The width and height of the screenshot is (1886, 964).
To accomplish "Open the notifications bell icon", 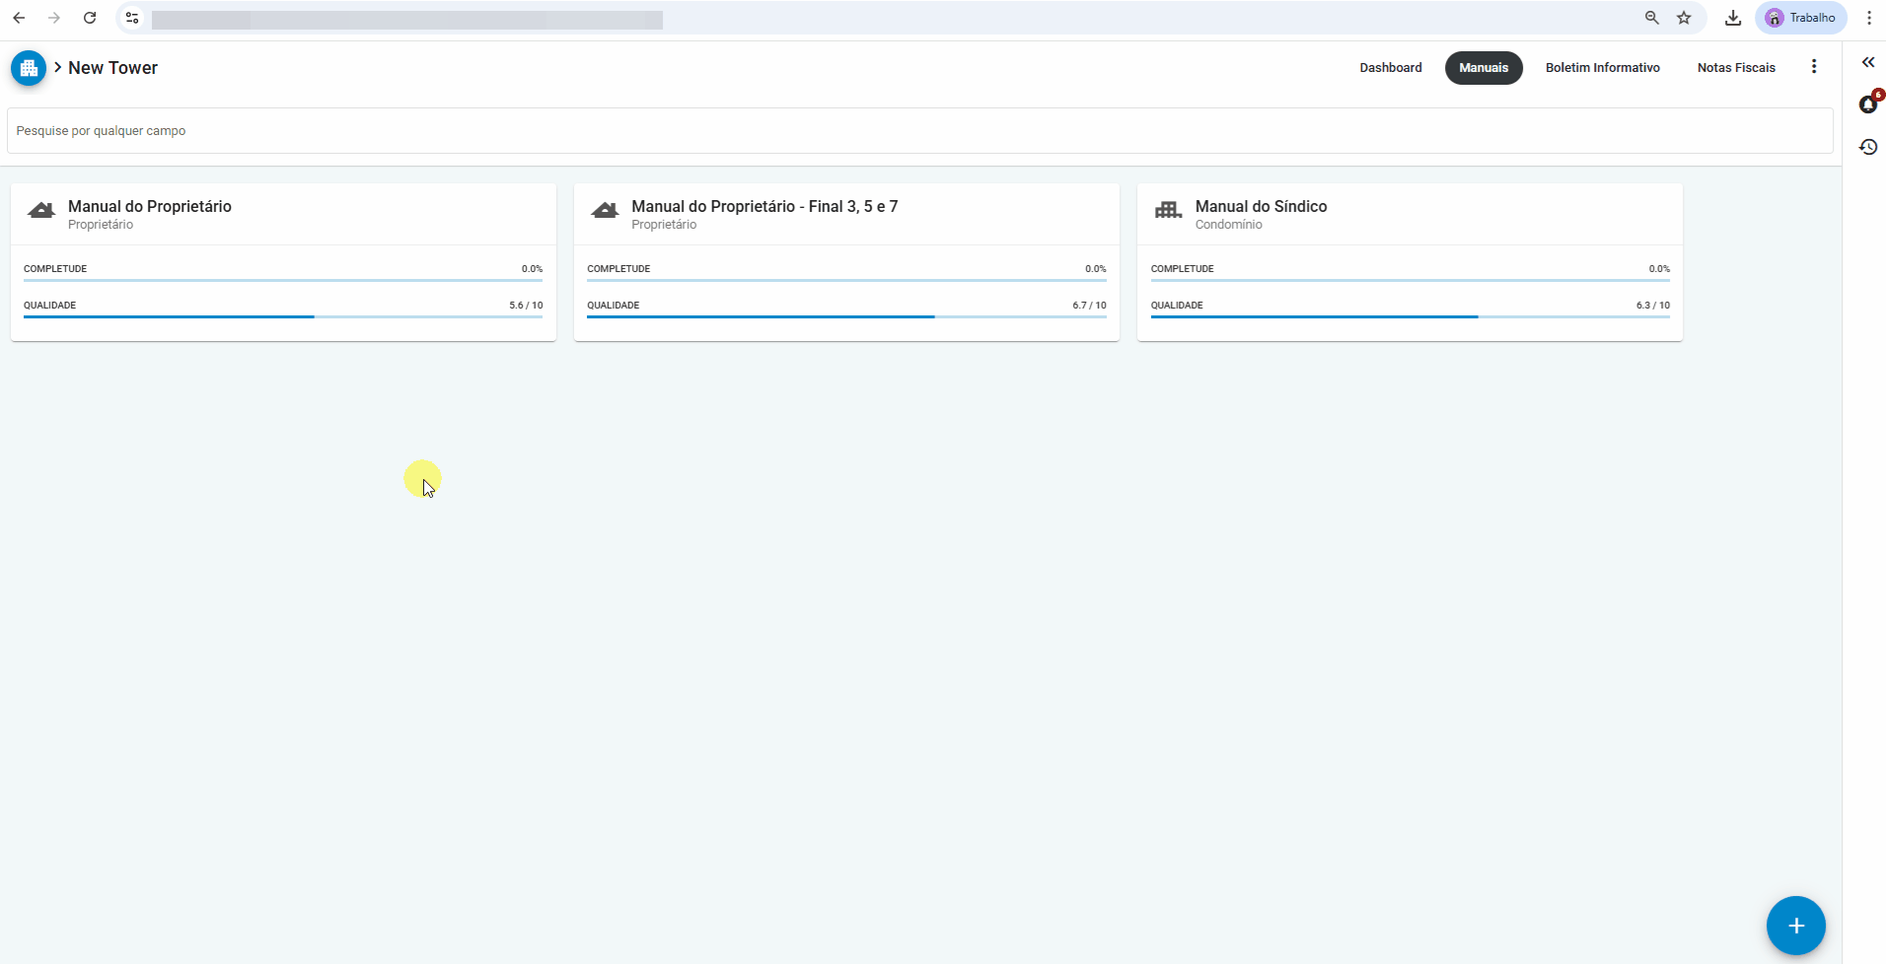I will click(x=1868, y=104).
